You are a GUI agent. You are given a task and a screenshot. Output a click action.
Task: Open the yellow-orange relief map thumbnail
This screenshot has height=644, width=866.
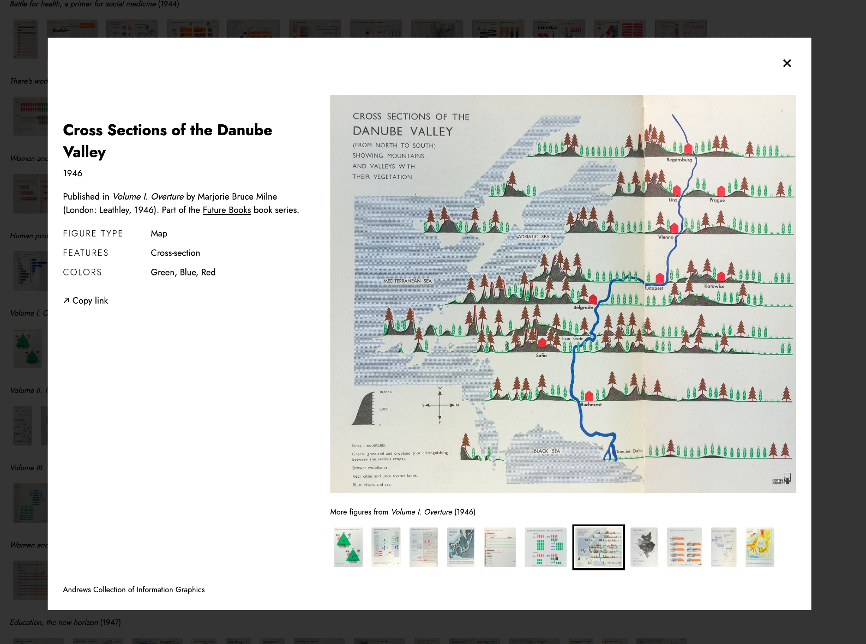tap(759, 547)
